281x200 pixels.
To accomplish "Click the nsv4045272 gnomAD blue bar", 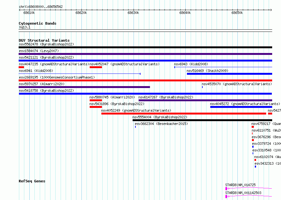I will pos(241,107).
